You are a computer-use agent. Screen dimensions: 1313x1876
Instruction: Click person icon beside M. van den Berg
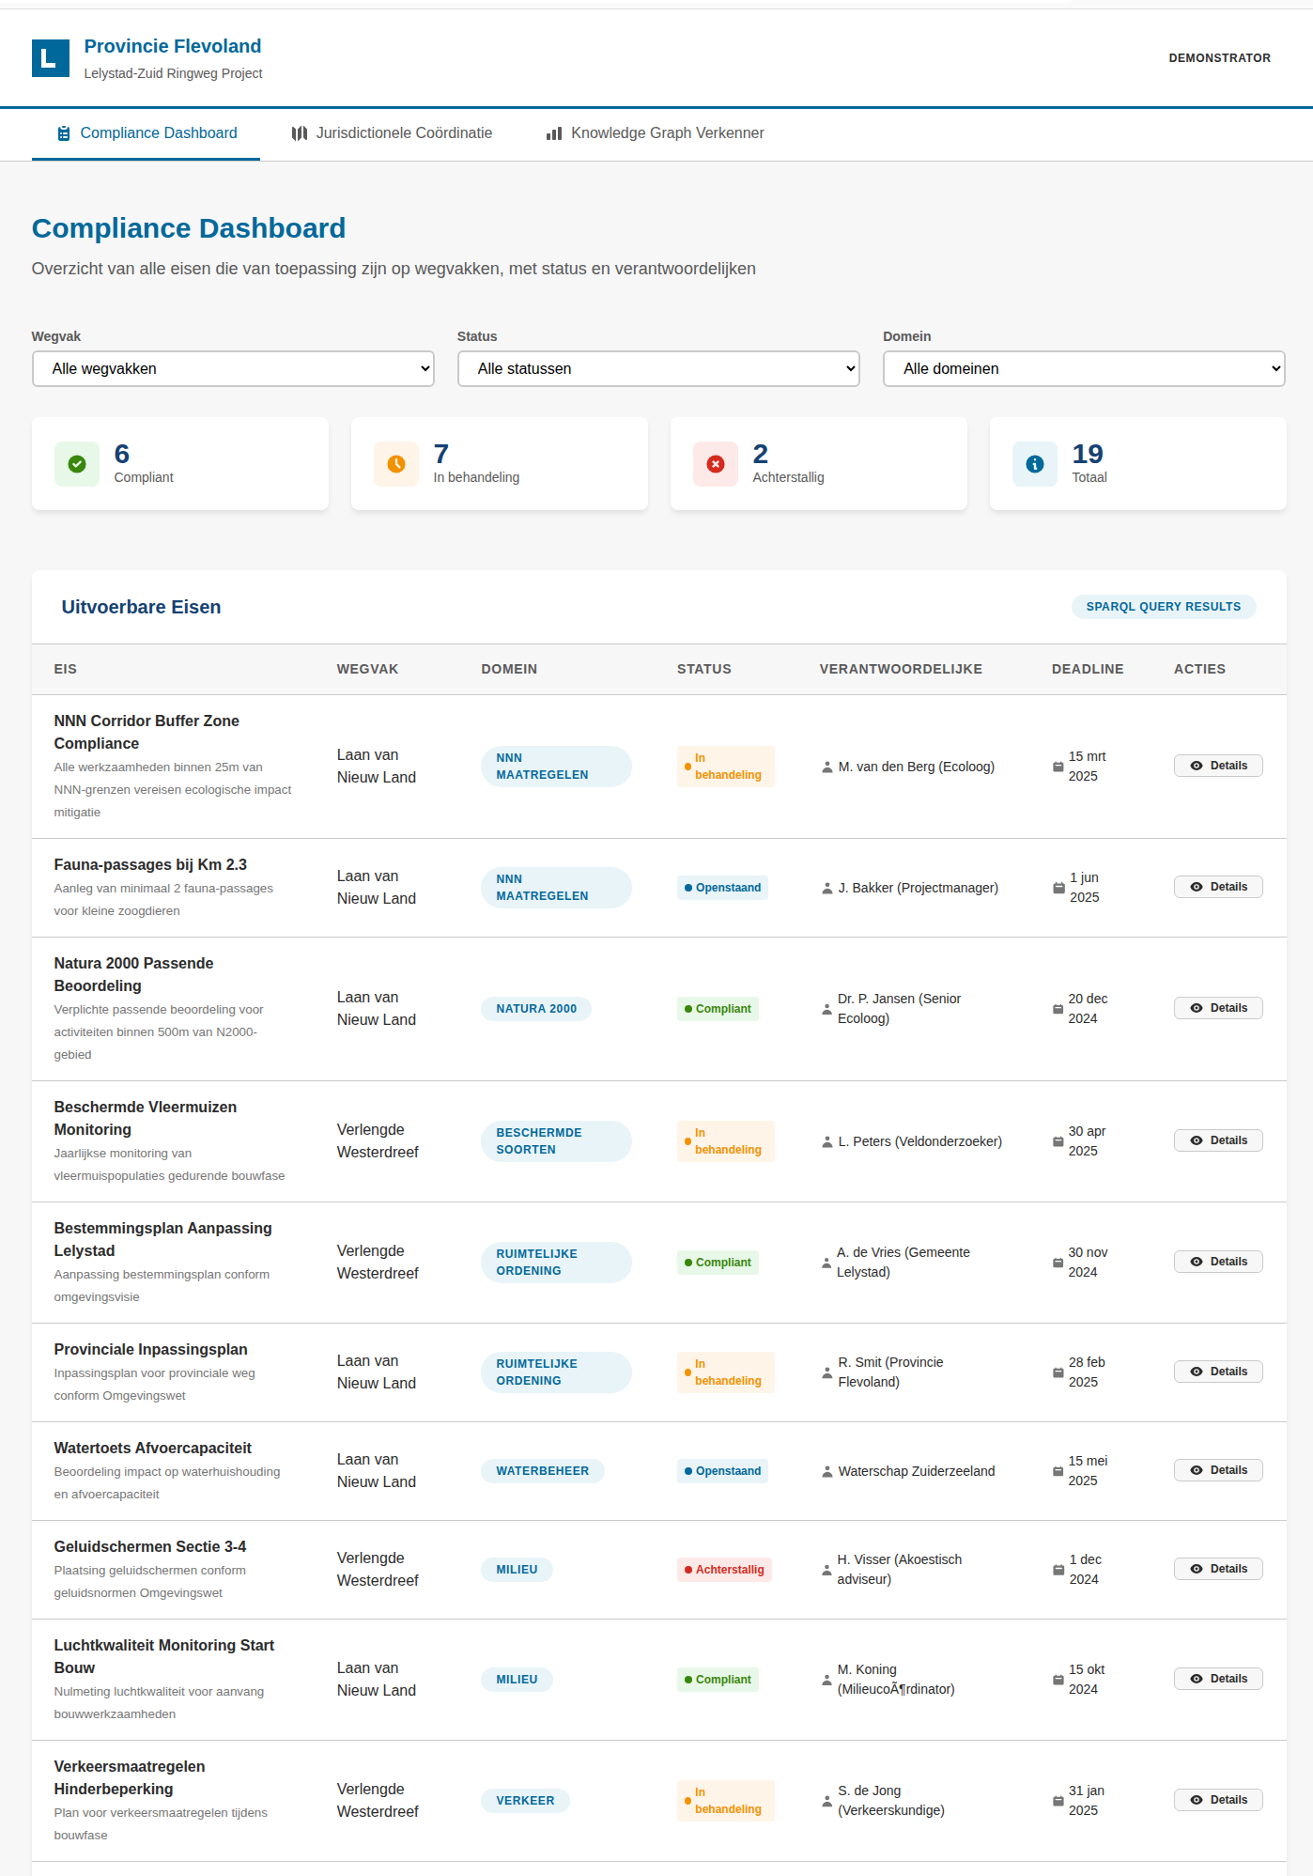coord(827,767)
